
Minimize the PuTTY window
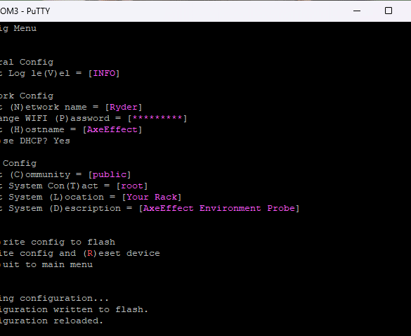pyautogui.click(x=357, y=11)
